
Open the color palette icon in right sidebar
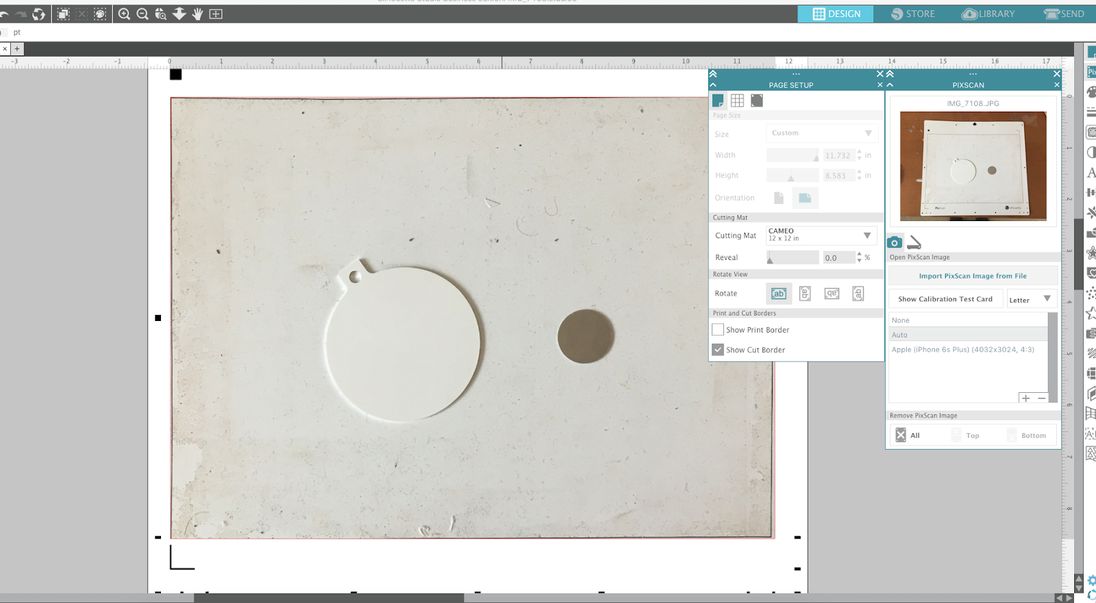click(1091, 92)
